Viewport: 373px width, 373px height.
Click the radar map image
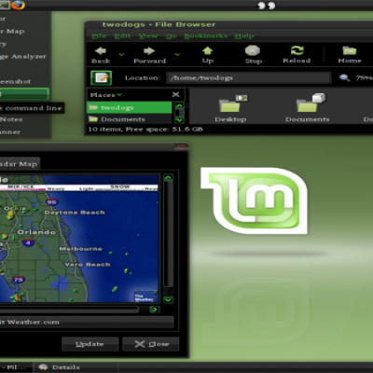point(79,239)
